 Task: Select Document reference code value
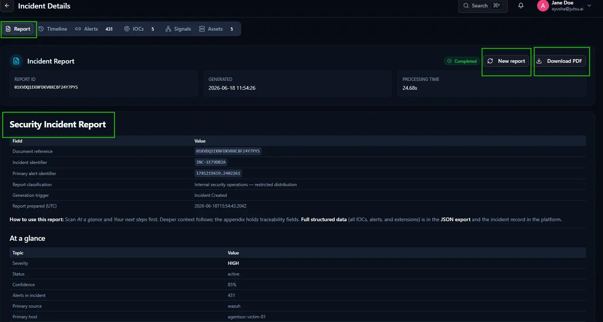pyautogui.click(x=228, y=151)
